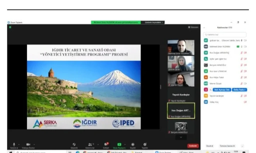256x153 pixels.
Task: Open Edge browser in taskbar
Action: point(77,152)
